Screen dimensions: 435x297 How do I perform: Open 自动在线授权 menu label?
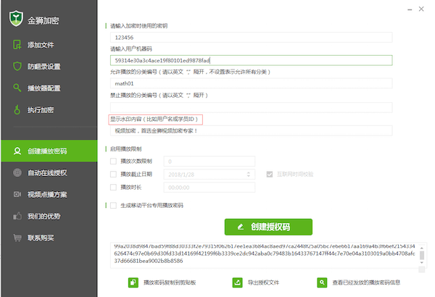pos(47,172)
